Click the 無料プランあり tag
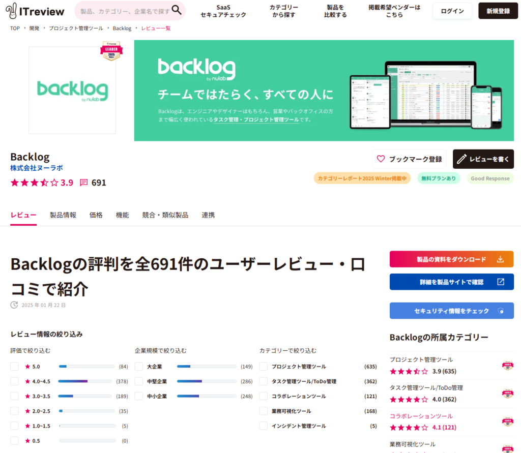 [439, 178]
